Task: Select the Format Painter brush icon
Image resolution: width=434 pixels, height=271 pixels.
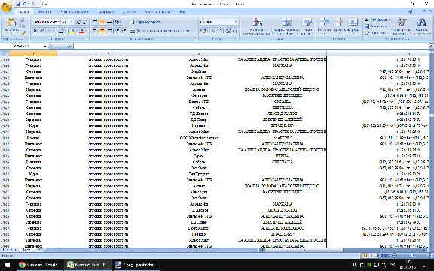Action: pos(23,32)
